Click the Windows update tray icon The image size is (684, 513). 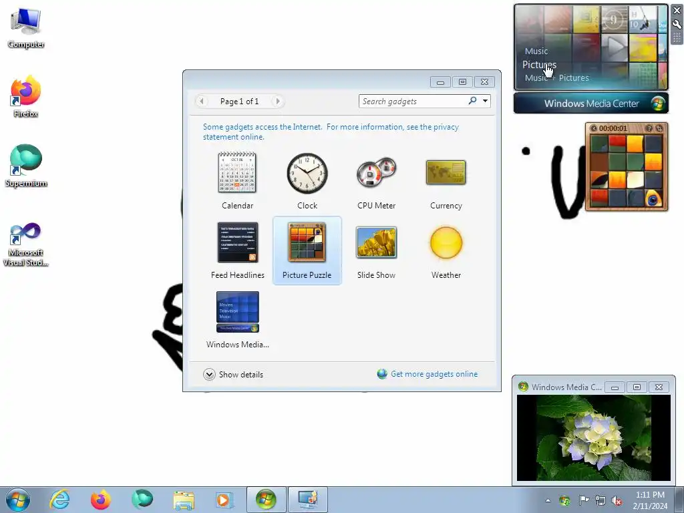(x=564, y=500)
